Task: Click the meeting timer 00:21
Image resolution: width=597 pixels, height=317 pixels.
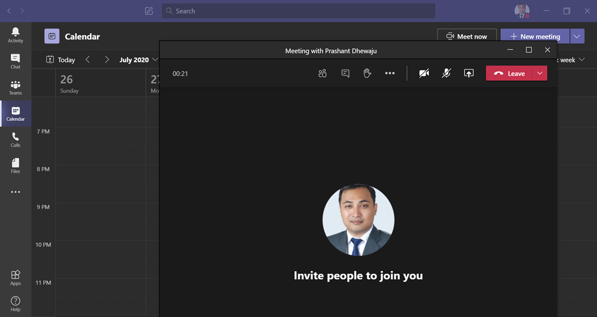Action: [180, 74]
